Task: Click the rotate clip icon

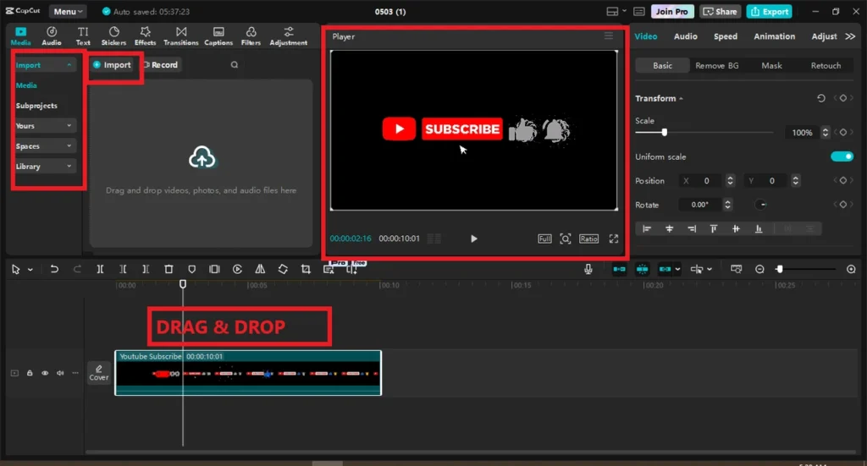Action: [x=283, y=269]
